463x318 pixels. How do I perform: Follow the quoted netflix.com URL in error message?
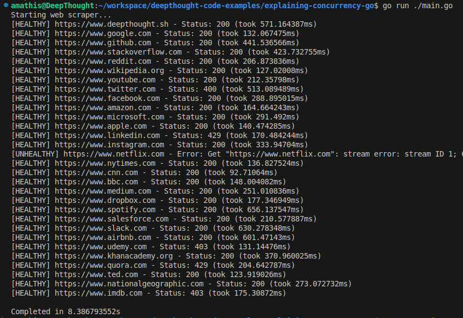pyautogui.click(x=280, y=154)
